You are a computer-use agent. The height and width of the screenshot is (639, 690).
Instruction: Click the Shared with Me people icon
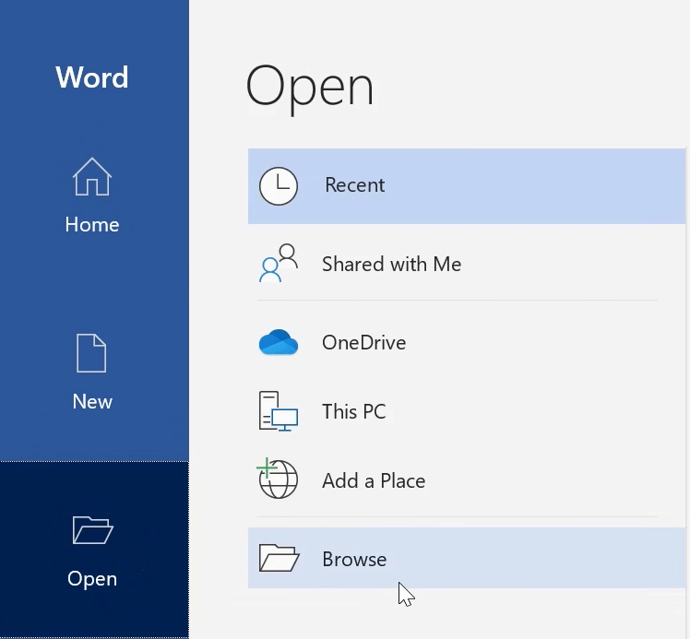tap(279, 264)
